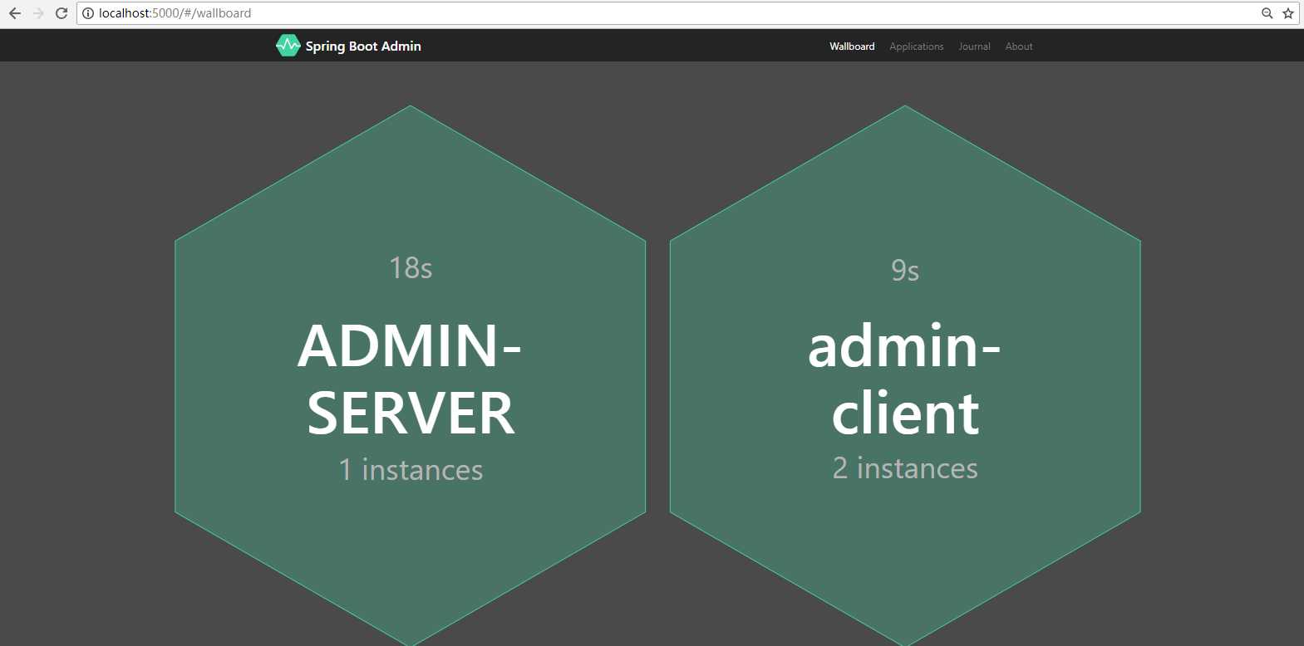Click the site info icon in address bar
This screenshot has height=646, width=1304.
click(88, 13)
